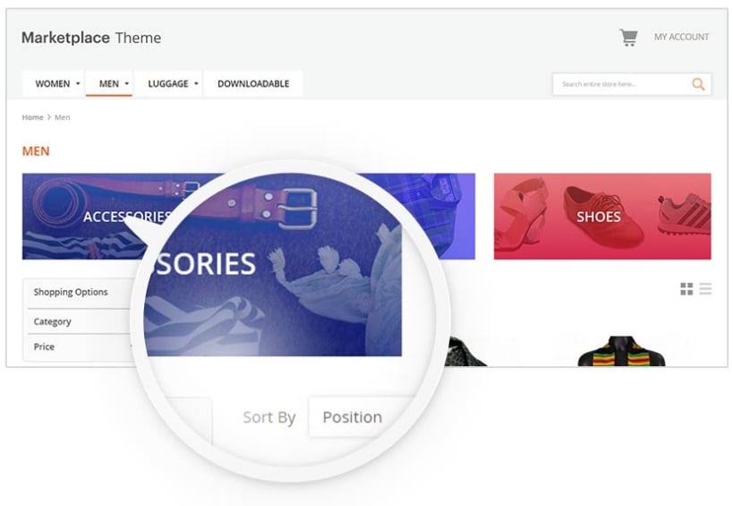
Task: Click the Home breadcrumb link
Action: [x=32, y=117]
